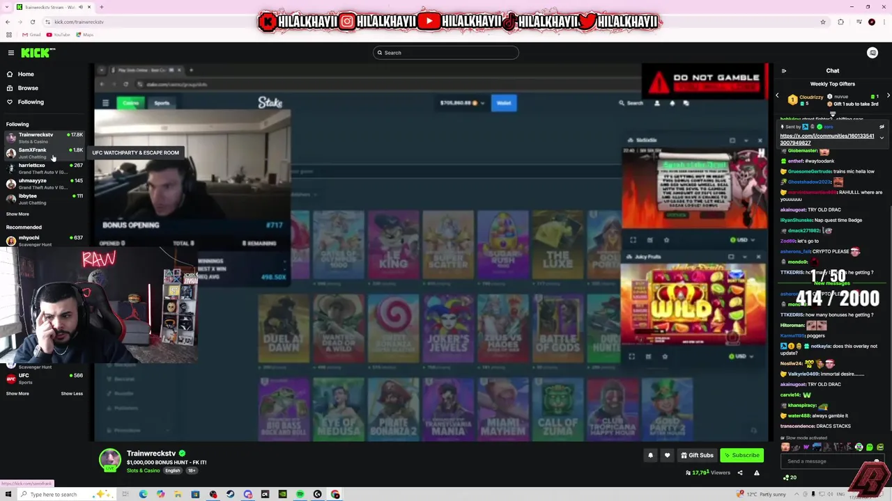Click the Kick logo
This screenshot has height=501, width=892.
pyautogui.click(x=38, y=53)
